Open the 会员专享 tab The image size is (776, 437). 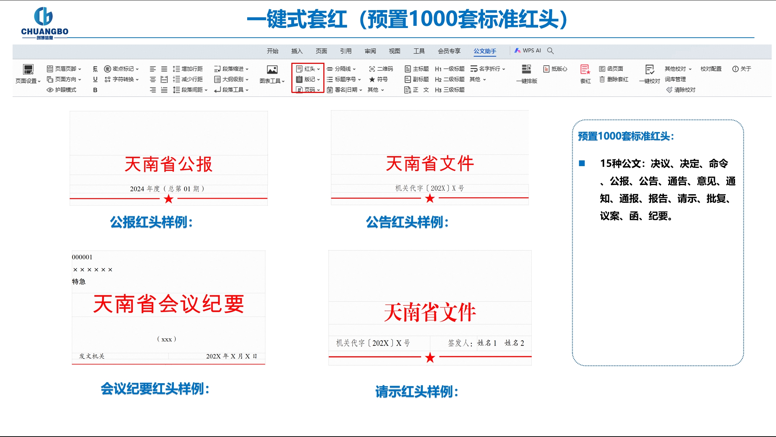click(449, 51)
